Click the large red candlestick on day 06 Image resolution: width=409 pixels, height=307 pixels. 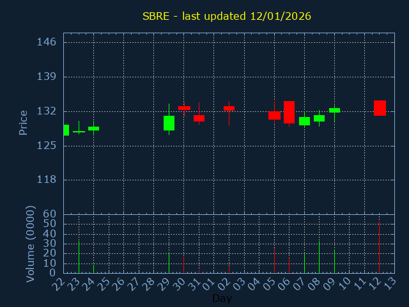click(x=289, y=112)
